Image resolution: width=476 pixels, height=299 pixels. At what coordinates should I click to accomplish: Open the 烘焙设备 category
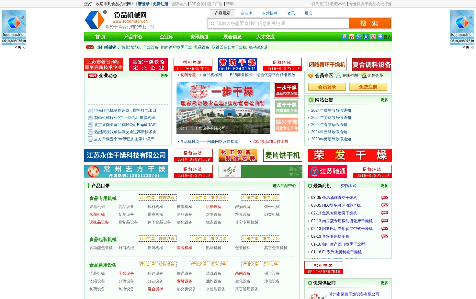[x=214, y=207]
